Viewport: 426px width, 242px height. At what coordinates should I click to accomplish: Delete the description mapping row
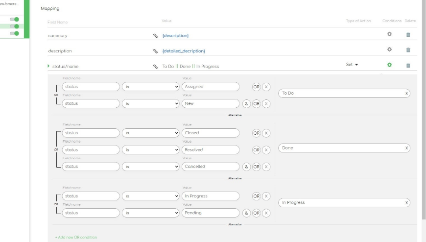408,50
